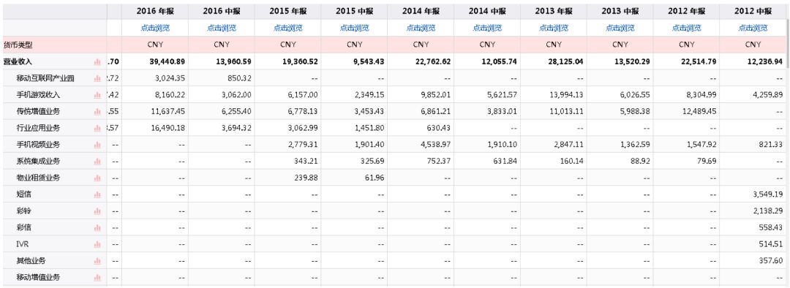
Task: Open 点击浏览 link under 2012 年报
Action: [687, 29]
